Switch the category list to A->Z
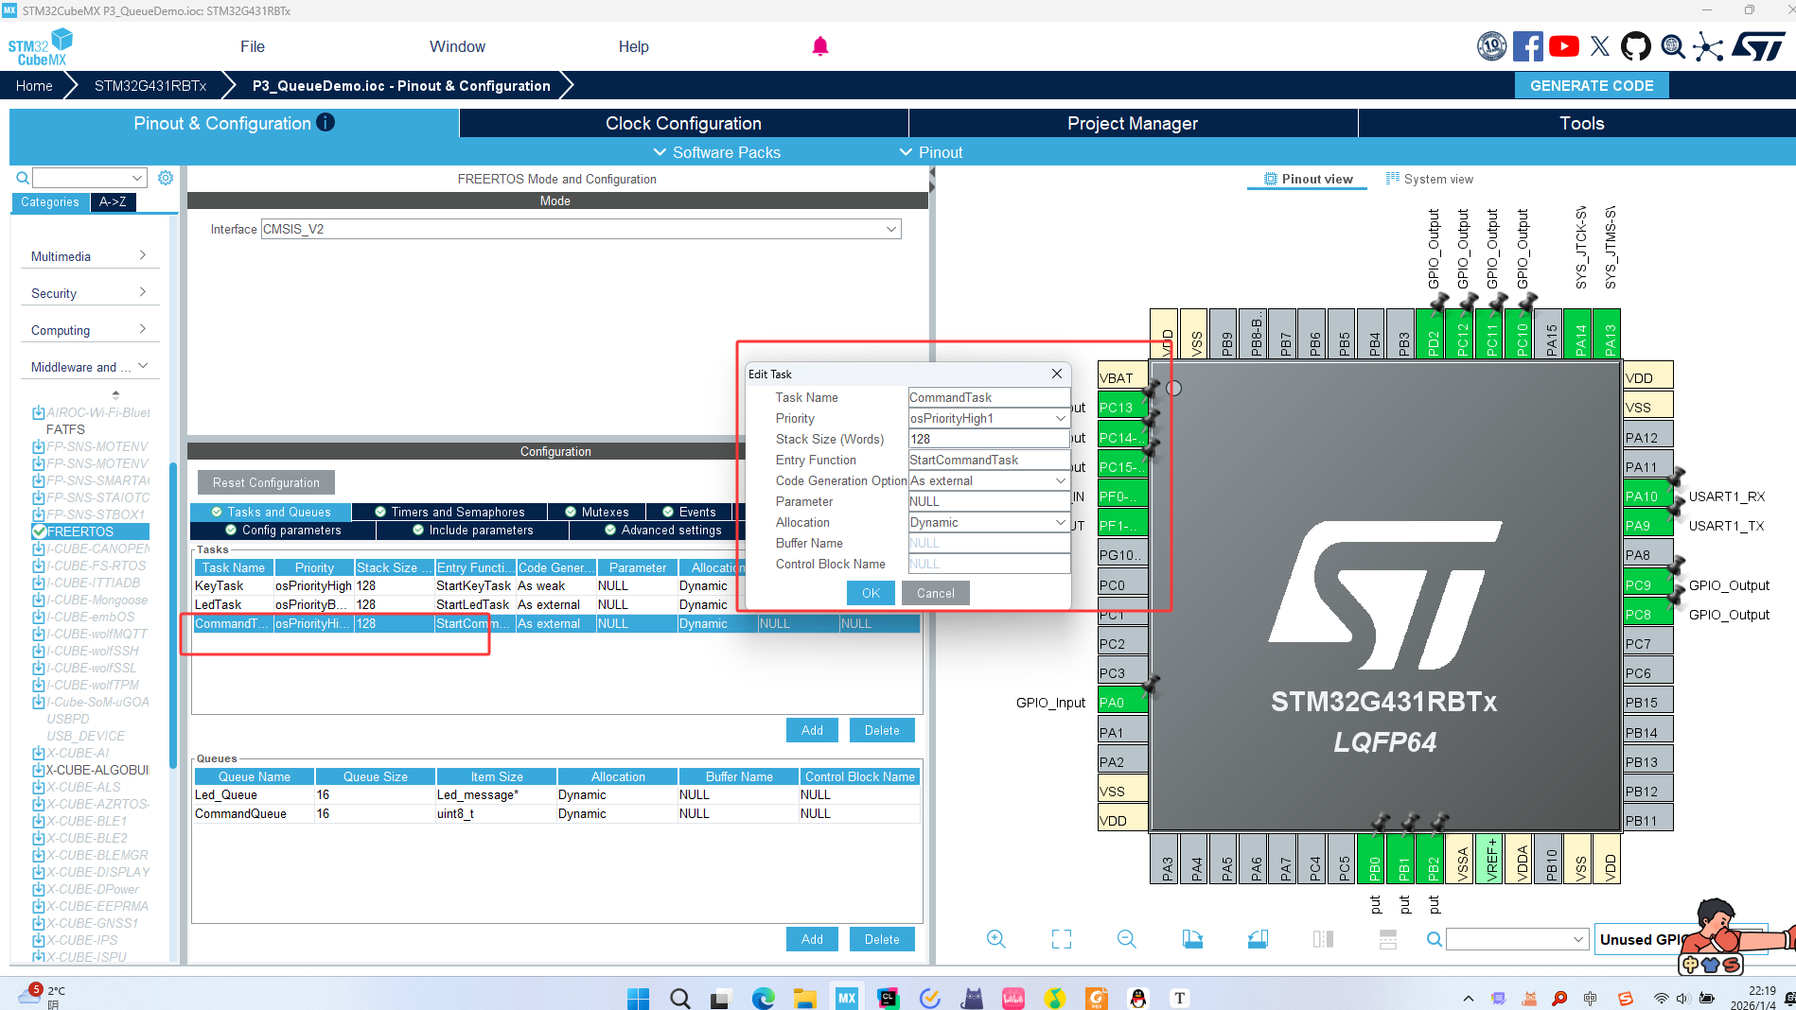Screen dimensions: 1796x1010 (113, 201)
